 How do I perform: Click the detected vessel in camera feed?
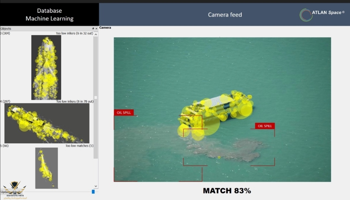(216, 112)
